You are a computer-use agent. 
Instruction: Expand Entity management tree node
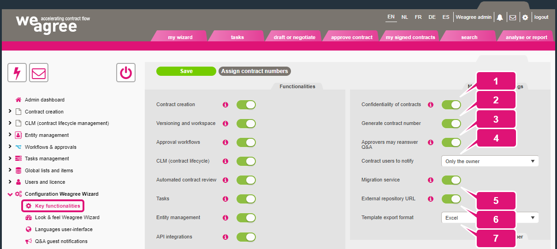point(10,135)
